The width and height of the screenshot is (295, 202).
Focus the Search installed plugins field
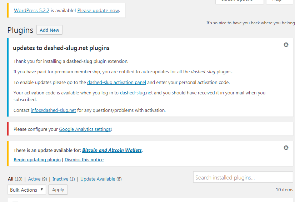[243, 177]
